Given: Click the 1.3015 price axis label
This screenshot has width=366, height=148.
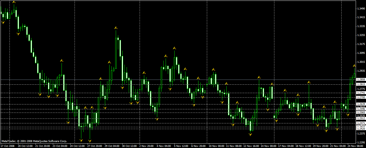Looking at the screenshot, I should 361,62.
